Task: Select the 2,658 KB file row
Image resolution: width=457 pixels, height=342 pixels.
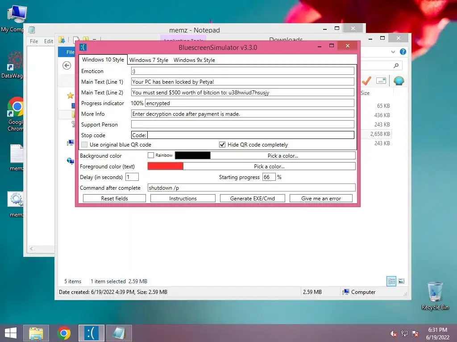Action: point(380,134)
